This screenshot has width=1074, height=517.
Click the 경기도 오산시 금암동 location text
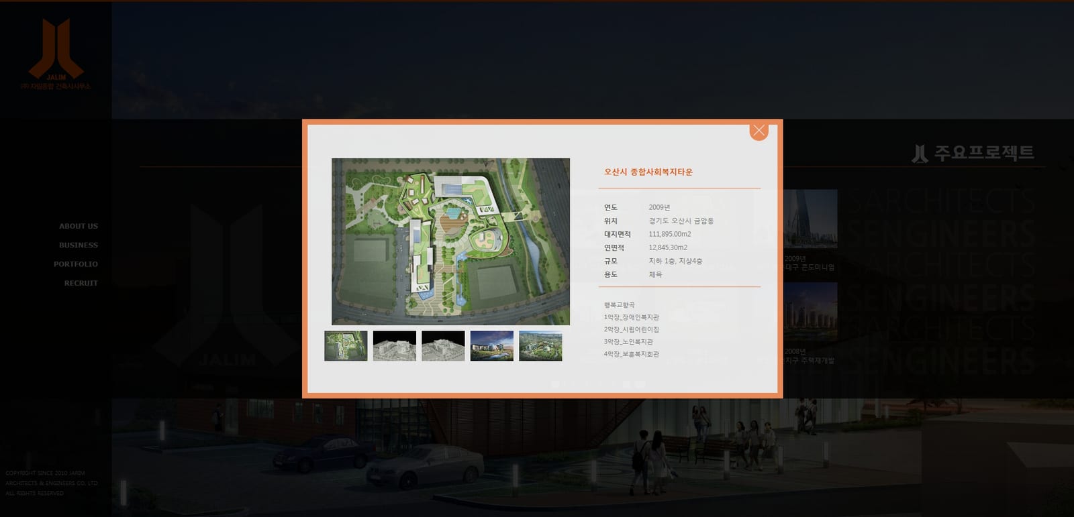681,221
